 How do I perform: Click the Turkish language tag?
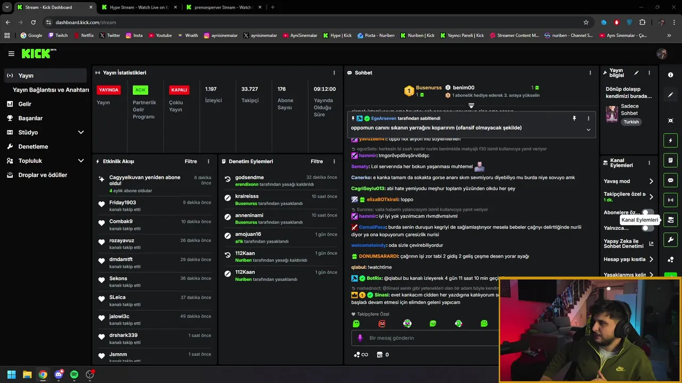point(631,122)
